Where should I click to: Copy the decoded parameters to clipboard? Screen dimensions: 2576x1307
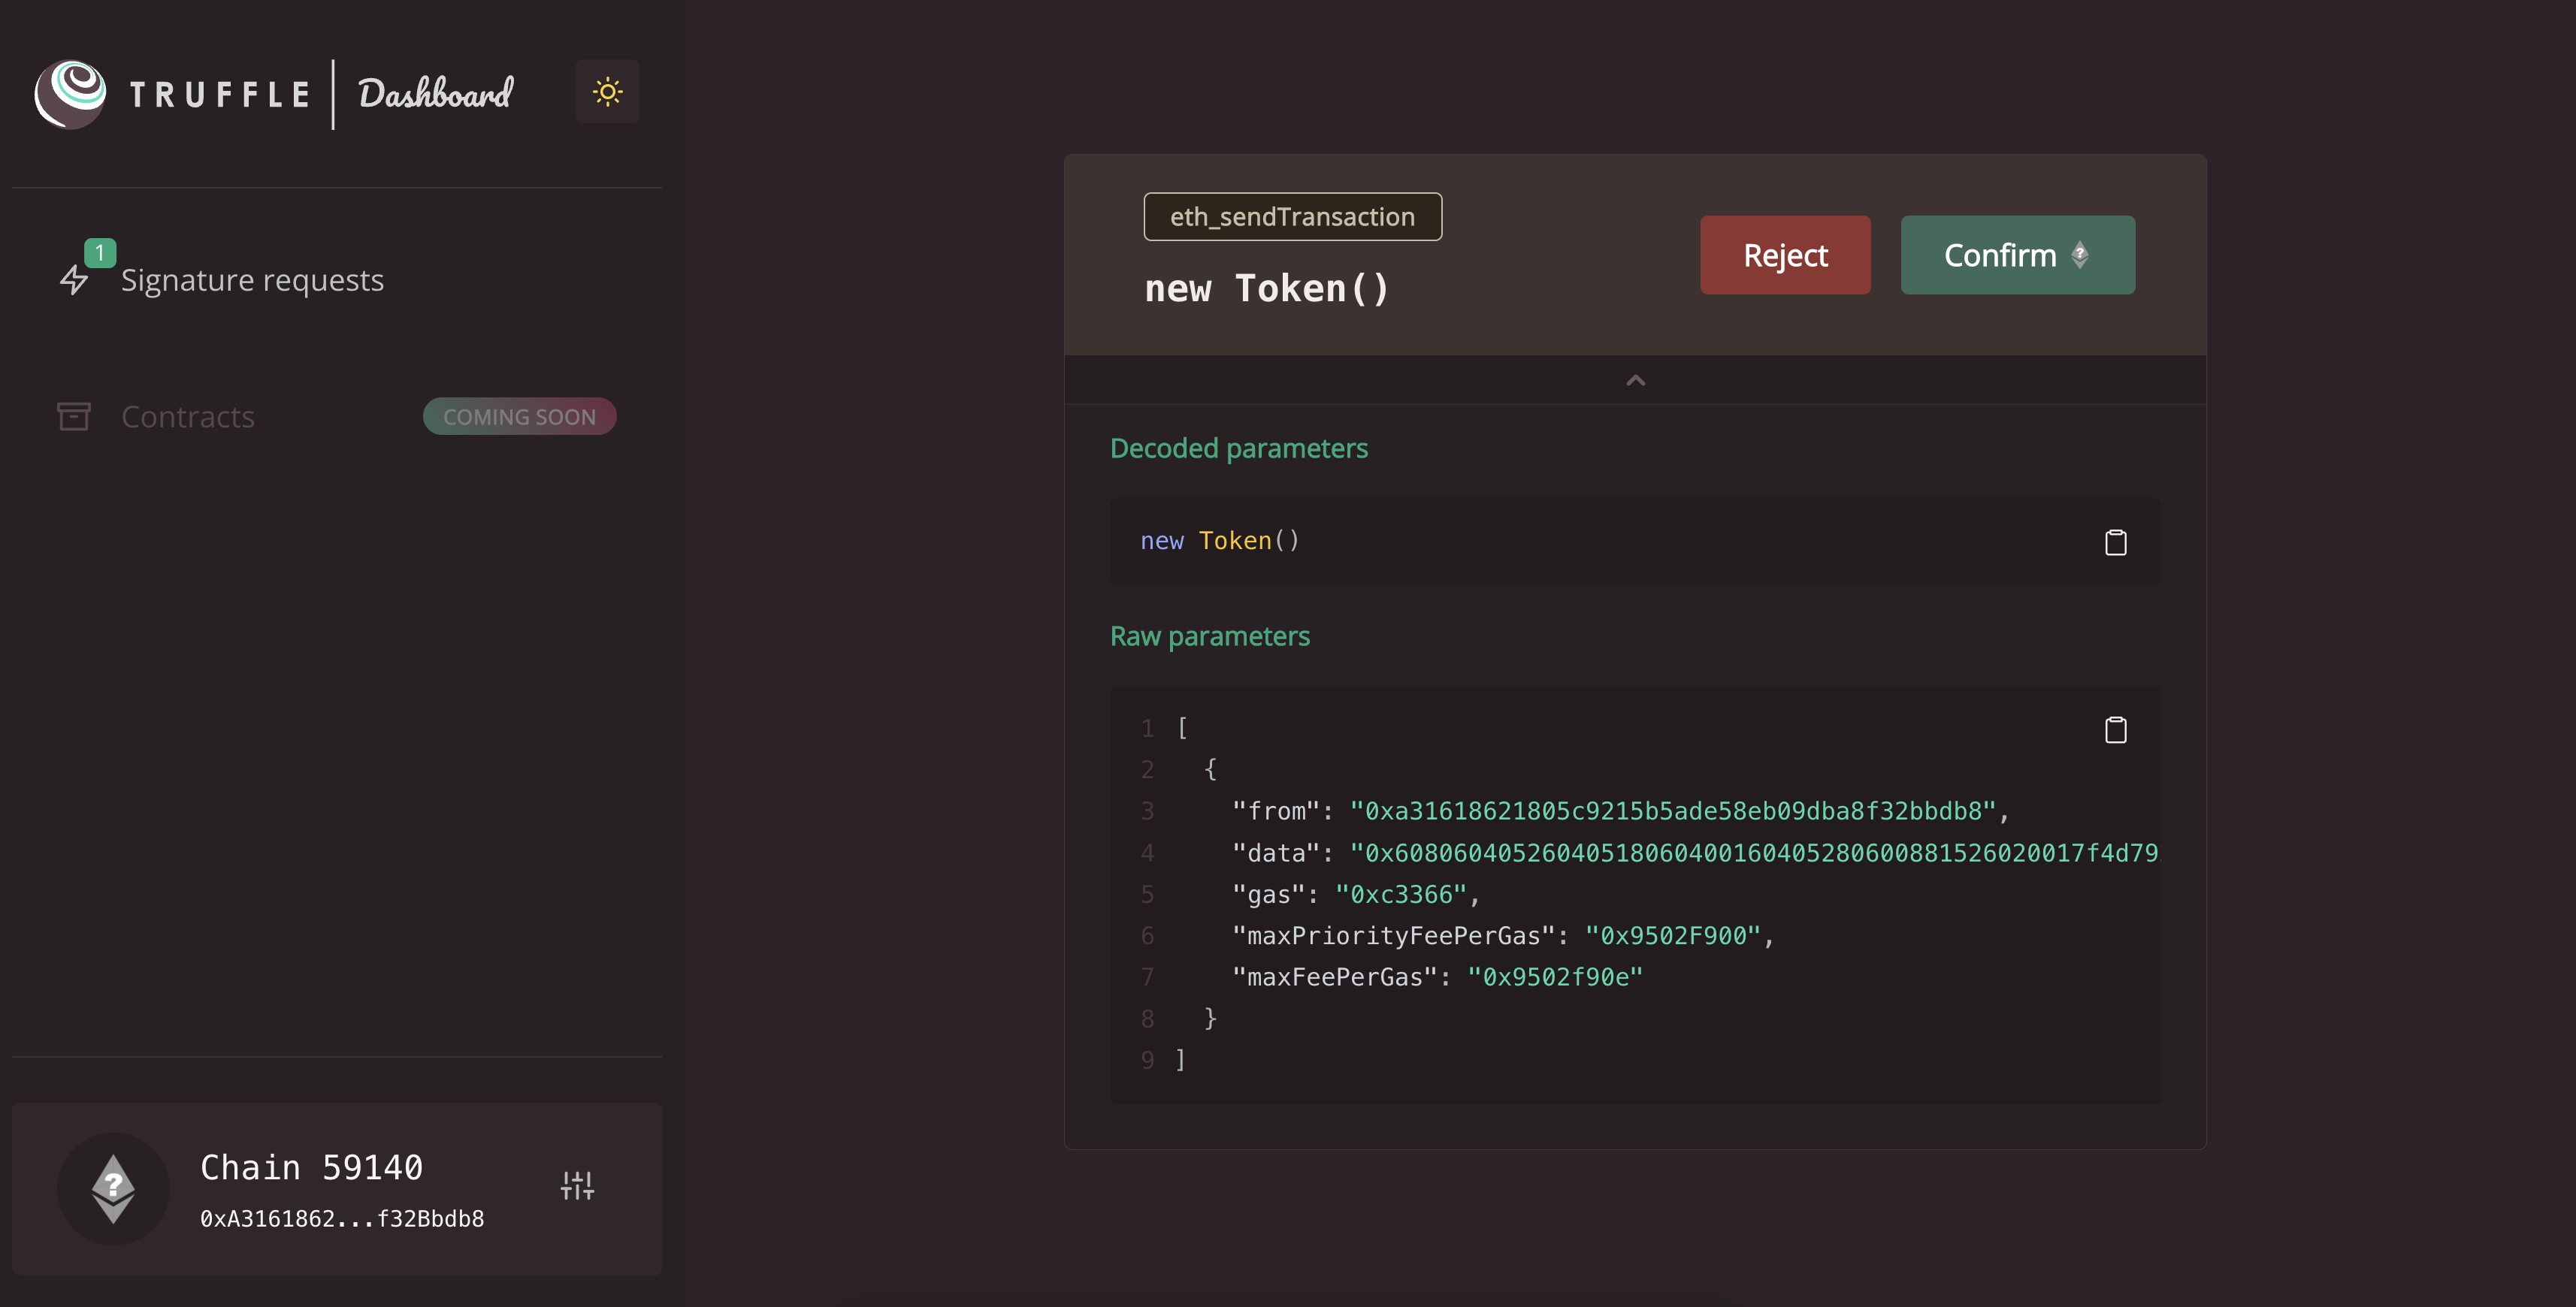coord(2115,542)
